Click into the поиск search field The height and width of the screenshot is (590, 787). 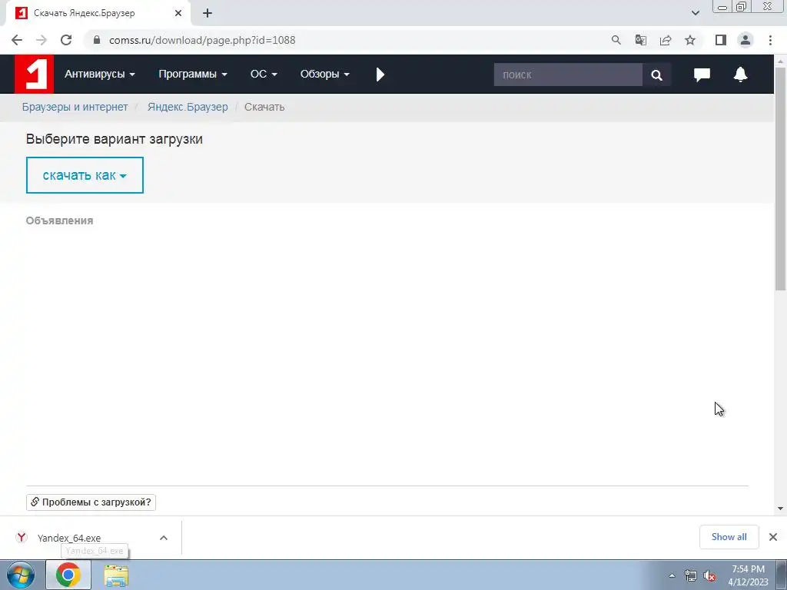pyautogui.click(x=568, y=75)
